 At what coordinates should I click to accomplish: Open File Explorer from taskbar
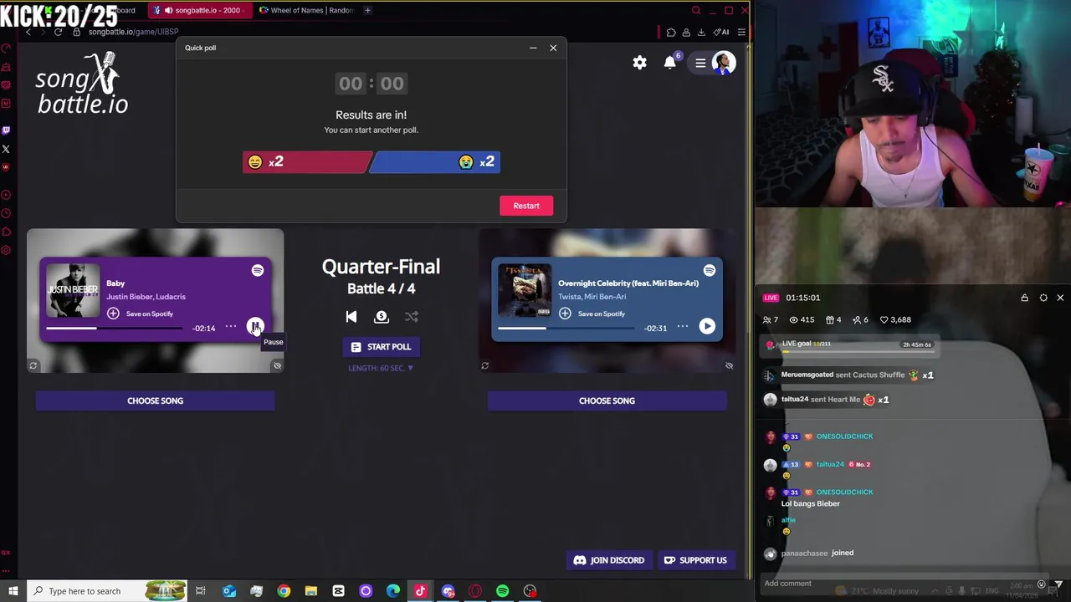[x=310, y=591]
